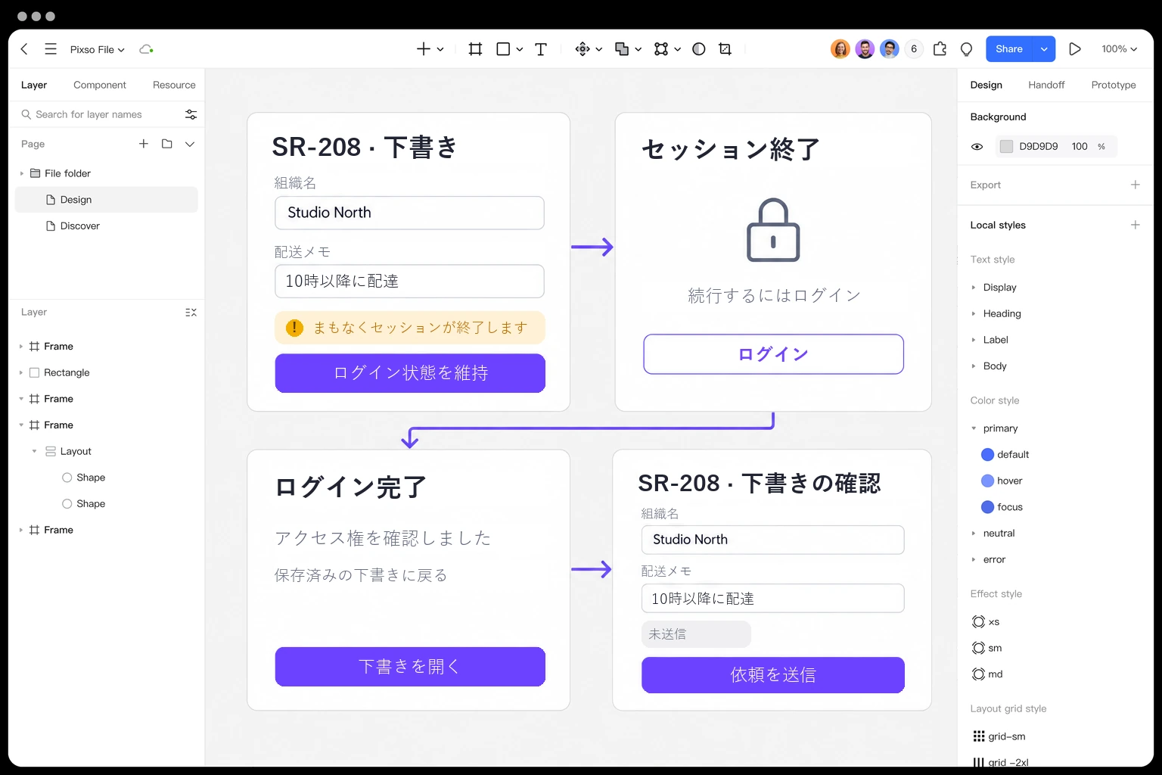Select the Rectangle shape tool

503,49
